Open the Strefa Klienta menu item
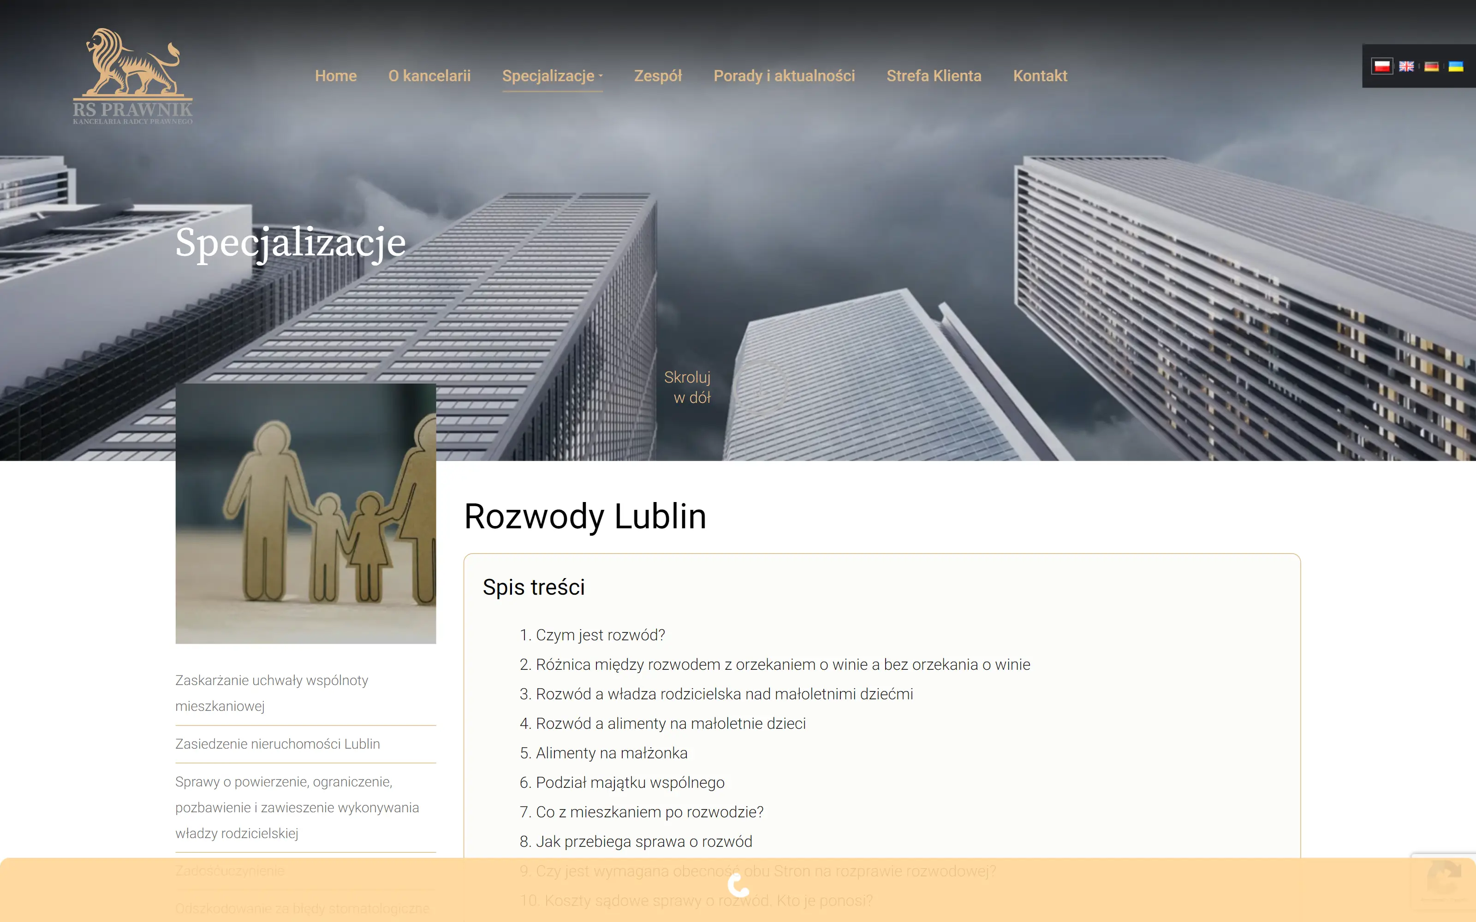Viewport: 1476px width, 922px height. point(934,76)
